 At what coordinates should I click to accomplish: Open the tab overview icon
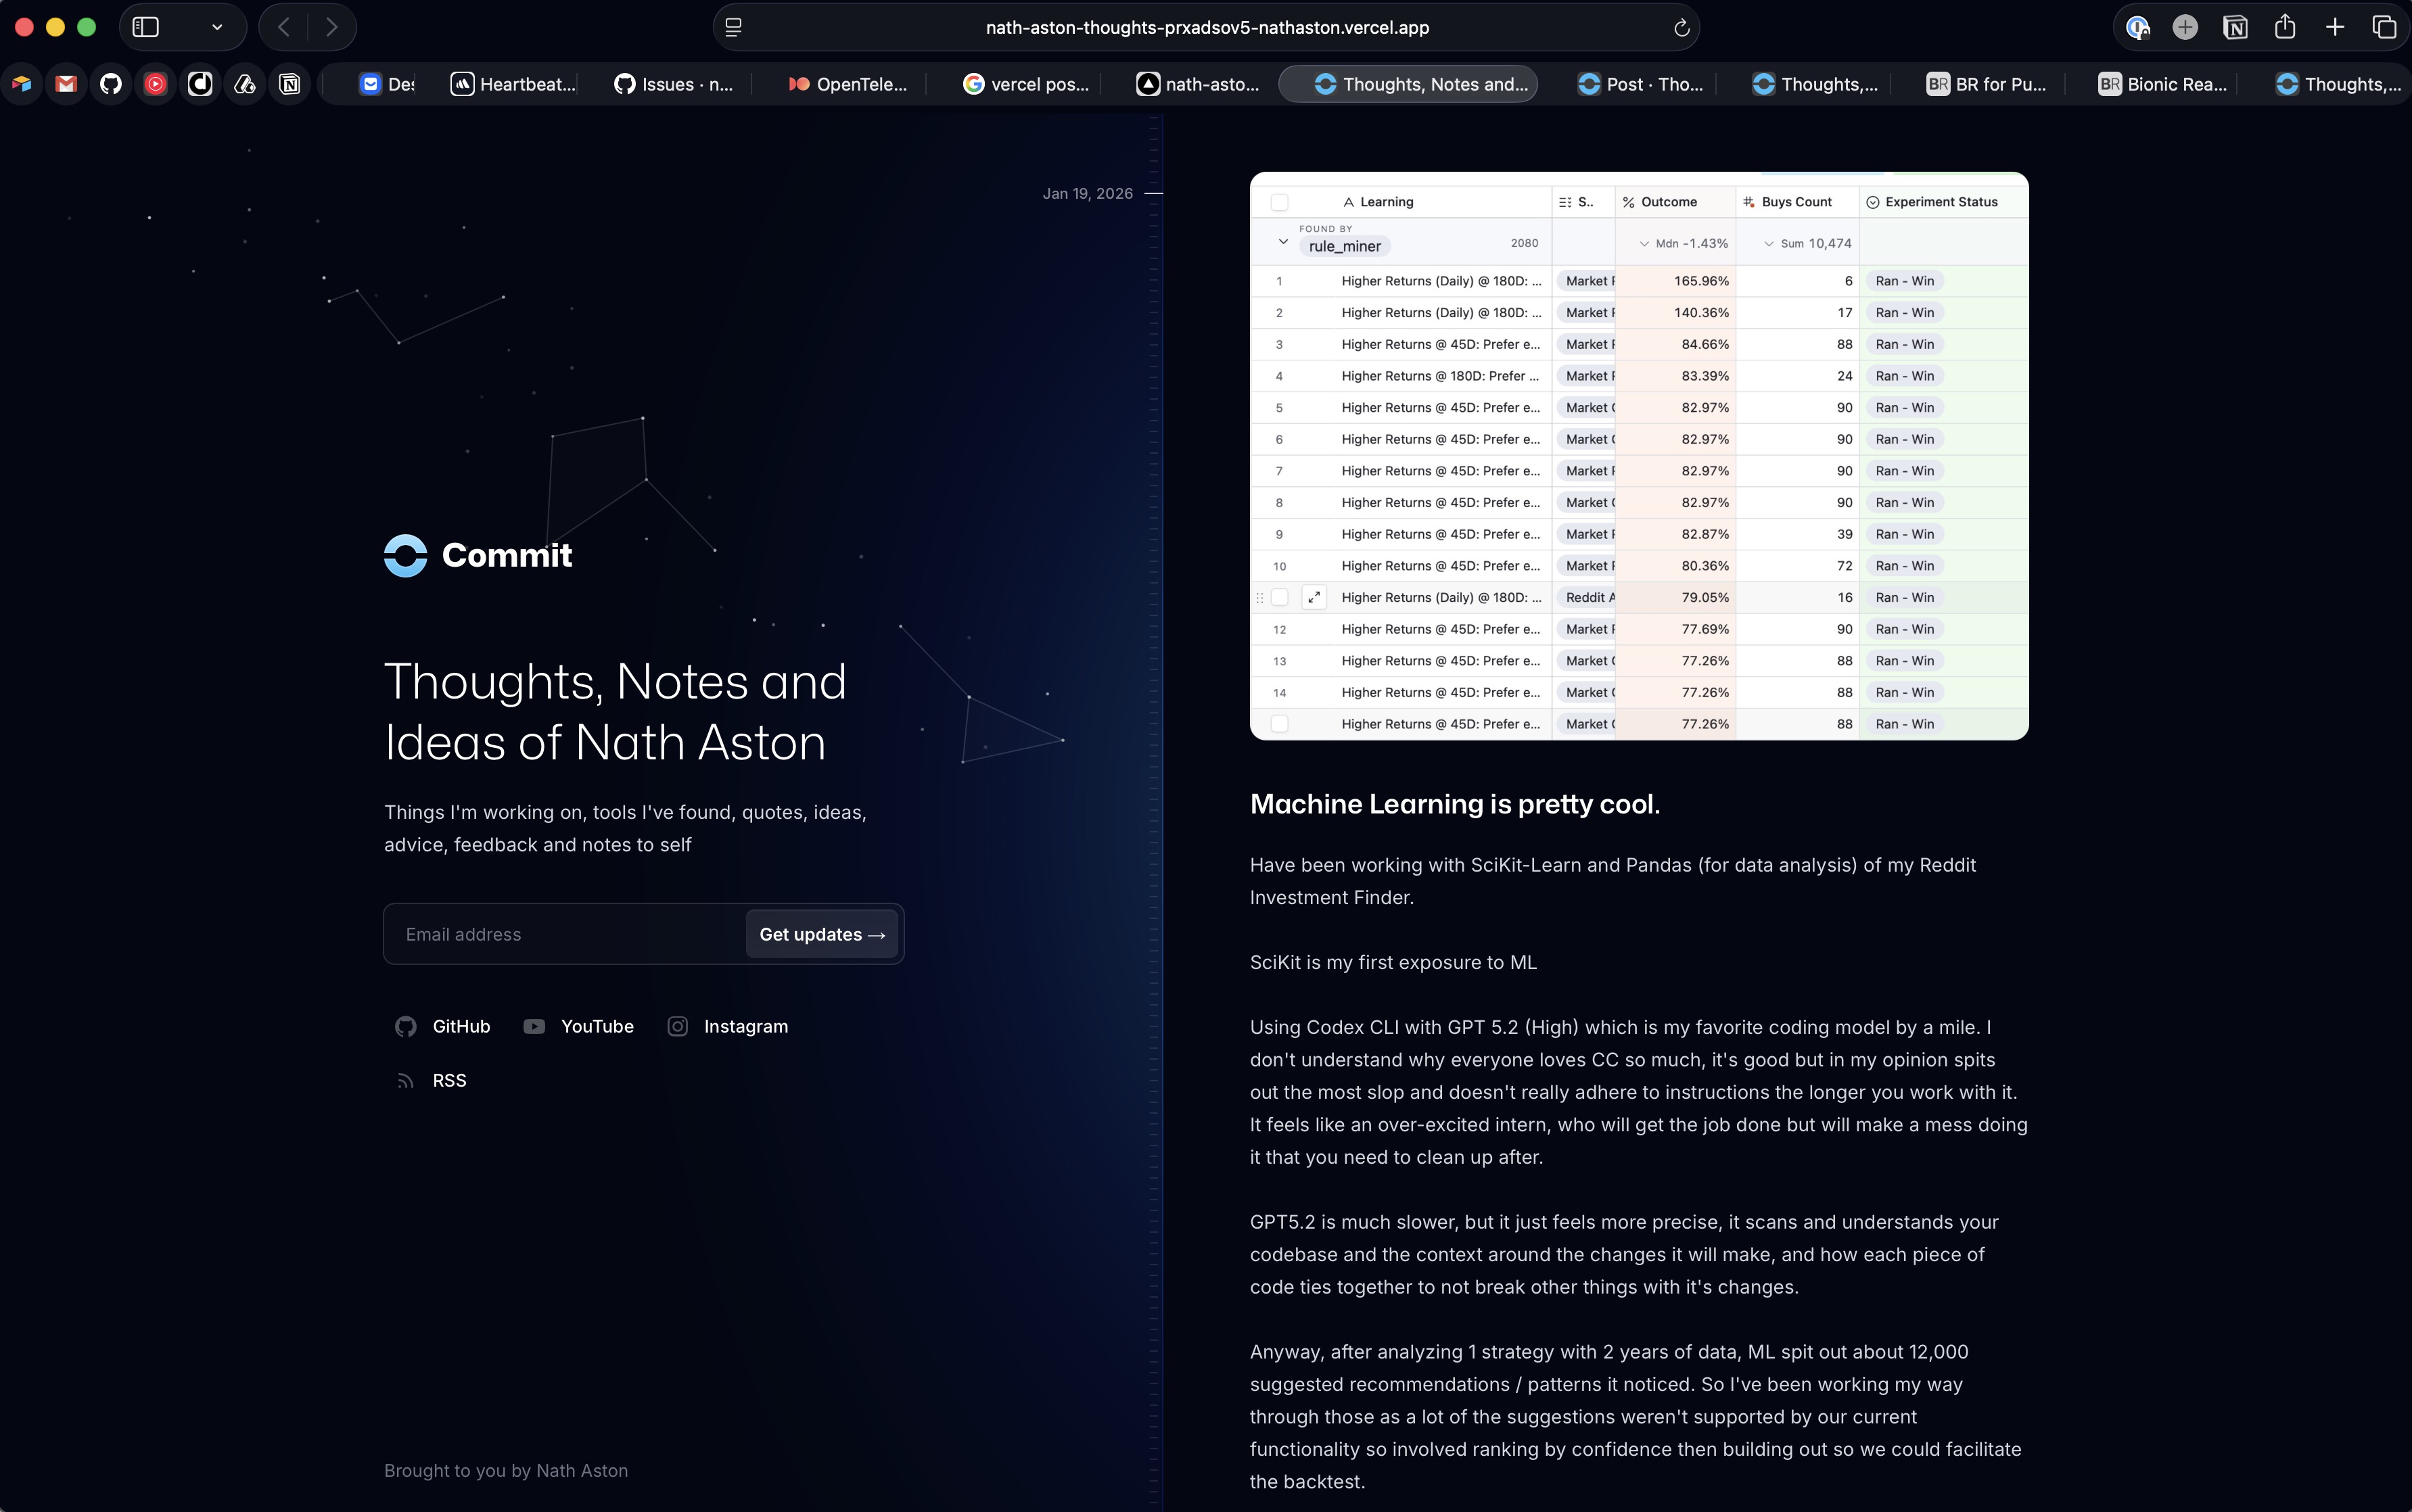[2384, 27]
